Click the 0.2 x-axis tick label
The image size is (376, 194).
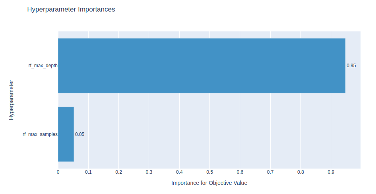118,172
